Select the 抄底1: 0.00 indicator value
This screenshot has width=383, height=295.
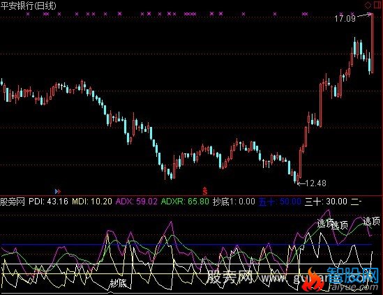[234, 202]
